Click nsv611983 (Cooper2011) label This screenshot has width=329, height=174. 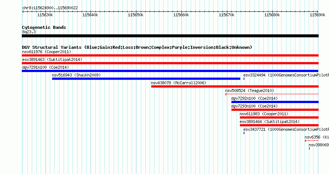[x=264, y=114]
